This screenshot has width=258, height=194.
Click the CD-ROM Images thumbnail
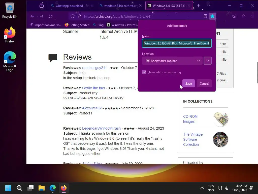tap(220, 119)
